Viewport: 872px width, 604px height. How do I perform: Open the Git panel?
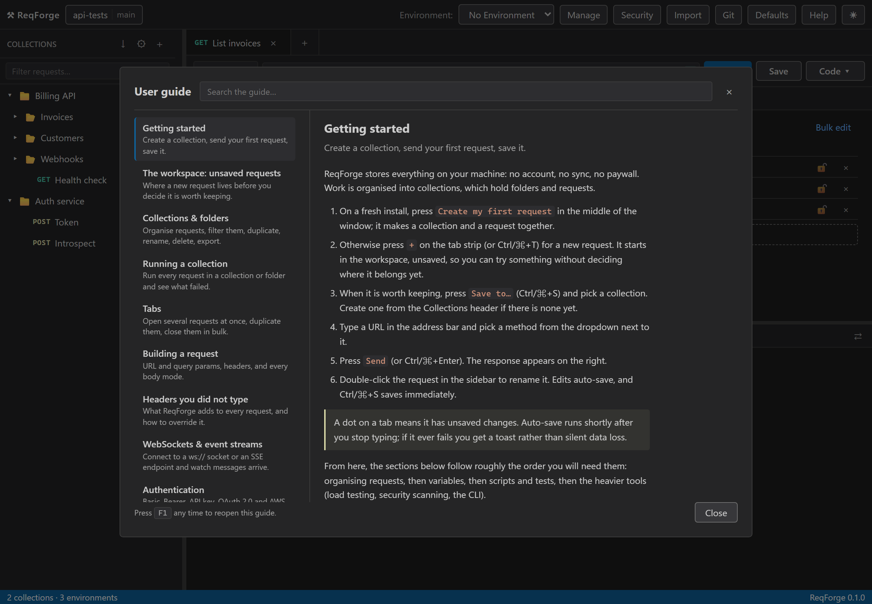(x=728, y=15)
